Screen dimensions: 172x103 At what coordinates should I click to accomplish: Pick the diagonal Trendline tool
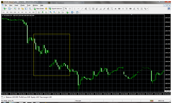82,9
